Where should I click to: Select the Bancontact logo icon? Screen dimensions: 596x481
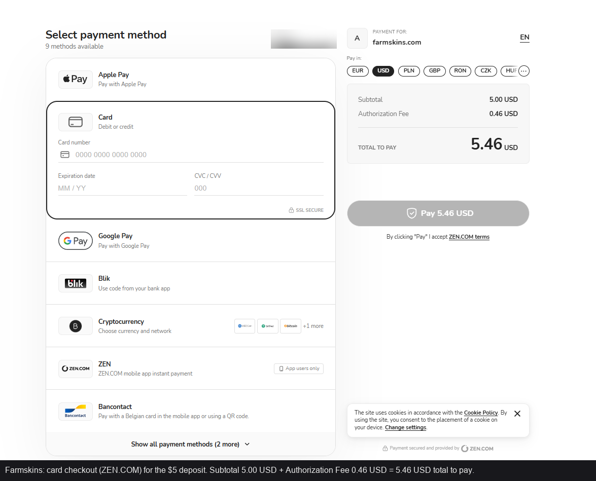coord(75,411)
